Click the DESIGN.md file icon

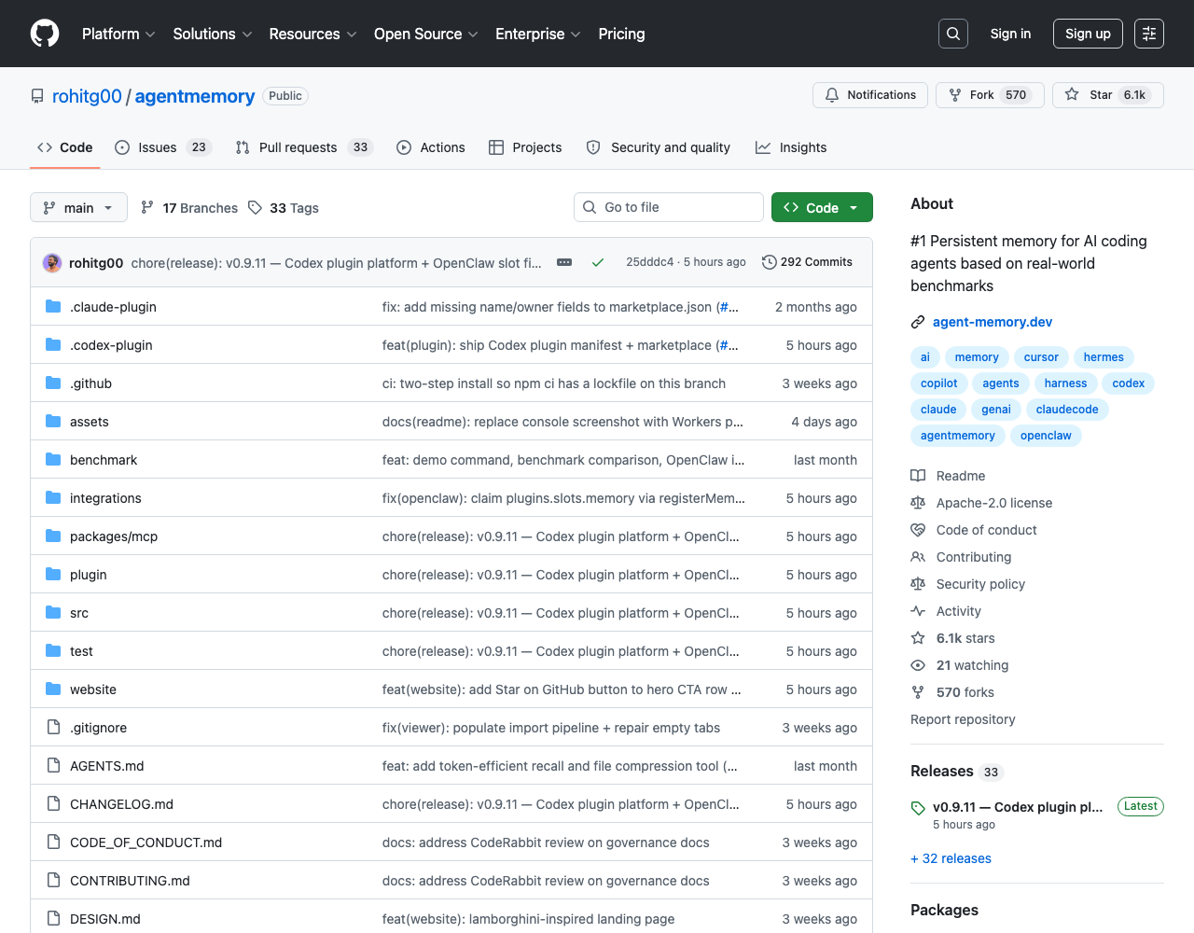pos(53,919)
